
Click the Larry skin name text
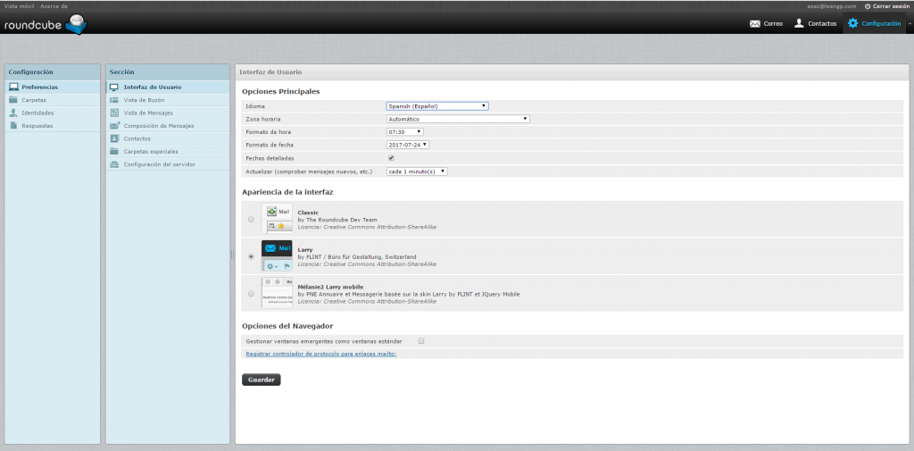click(x=305, y=250)
